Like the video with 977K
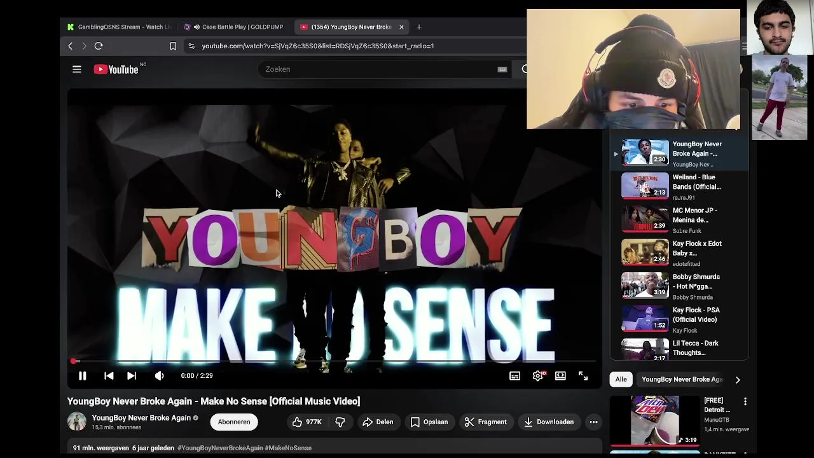Image resolution: width=814 pixels, height=458 pixels. [307, 422]
